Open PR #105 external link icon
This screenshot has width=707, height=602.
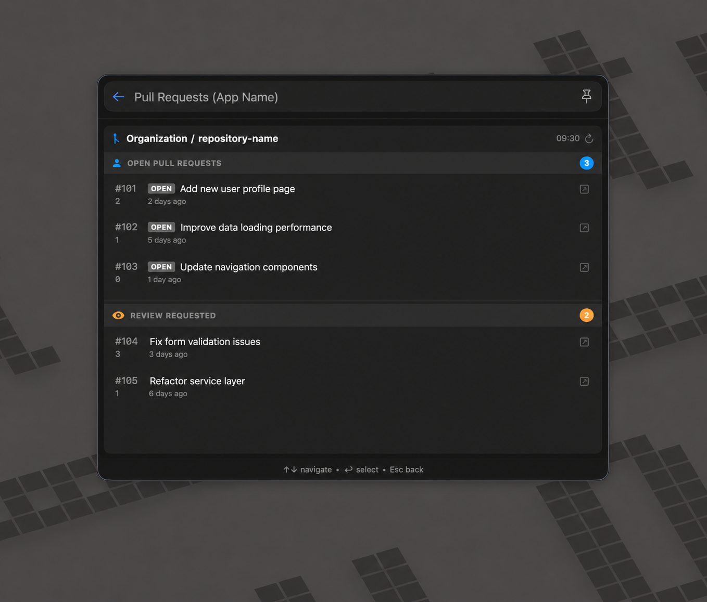click(x=584, y=381)
